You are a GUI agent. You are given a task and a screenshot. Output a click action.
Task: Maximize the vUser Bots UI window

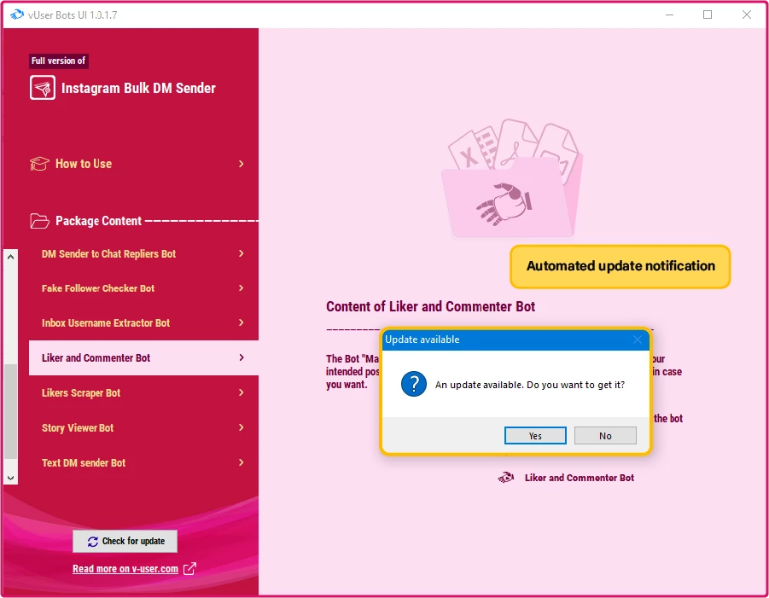(x=708, y=15)
